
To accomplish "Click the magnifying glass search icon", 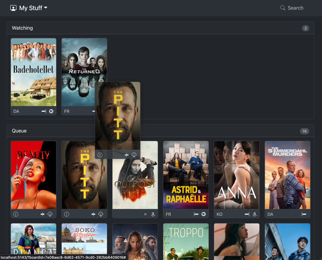I will coord(282,8).
